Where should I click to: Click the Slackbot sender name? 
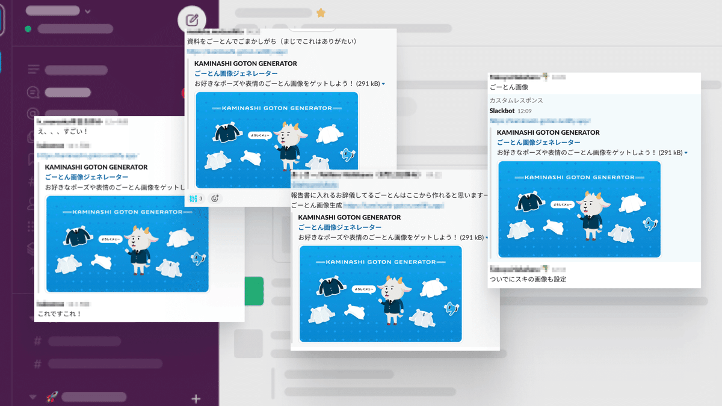click(x=502, y=111)
